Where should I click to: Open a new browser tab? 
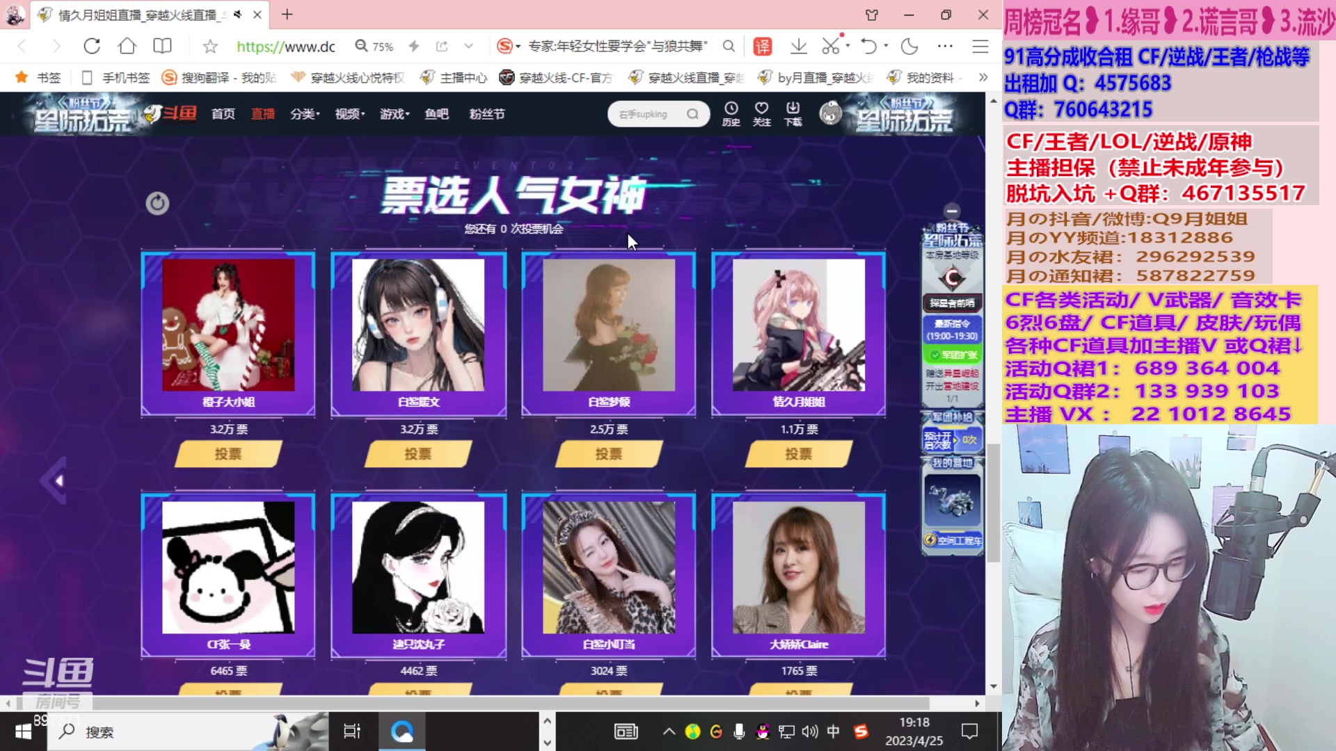pyautogui.click(x=287, y=15)
